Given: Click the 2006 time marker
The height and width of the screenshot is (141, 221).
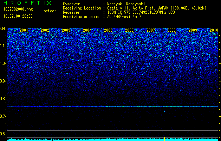Looking at the screenshot, I should point(129,30).
